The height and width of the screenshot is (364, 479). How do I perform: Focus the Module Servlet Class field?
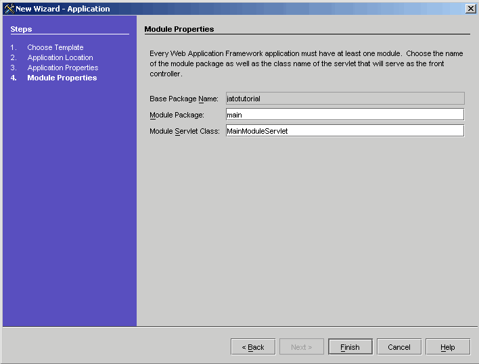tap(345, 131)
